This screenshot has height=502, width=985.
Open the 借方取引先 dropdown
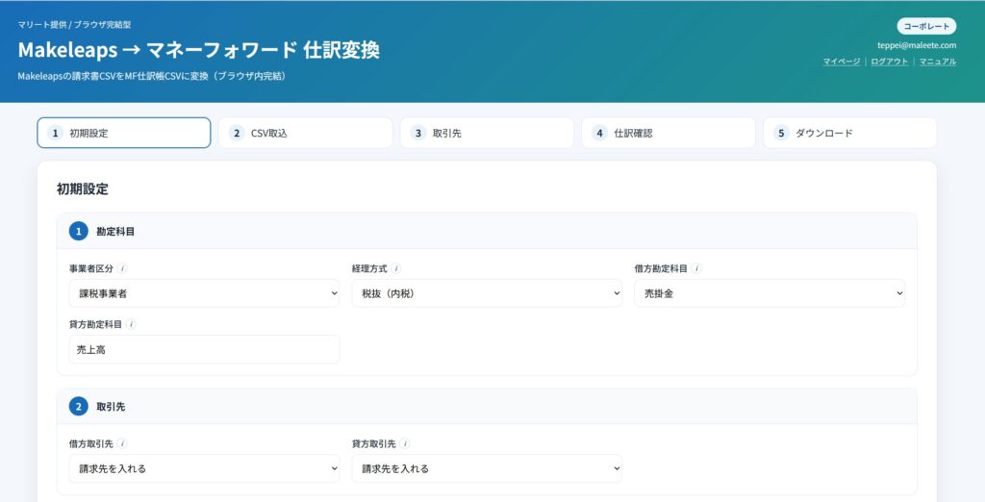point(204,468)
